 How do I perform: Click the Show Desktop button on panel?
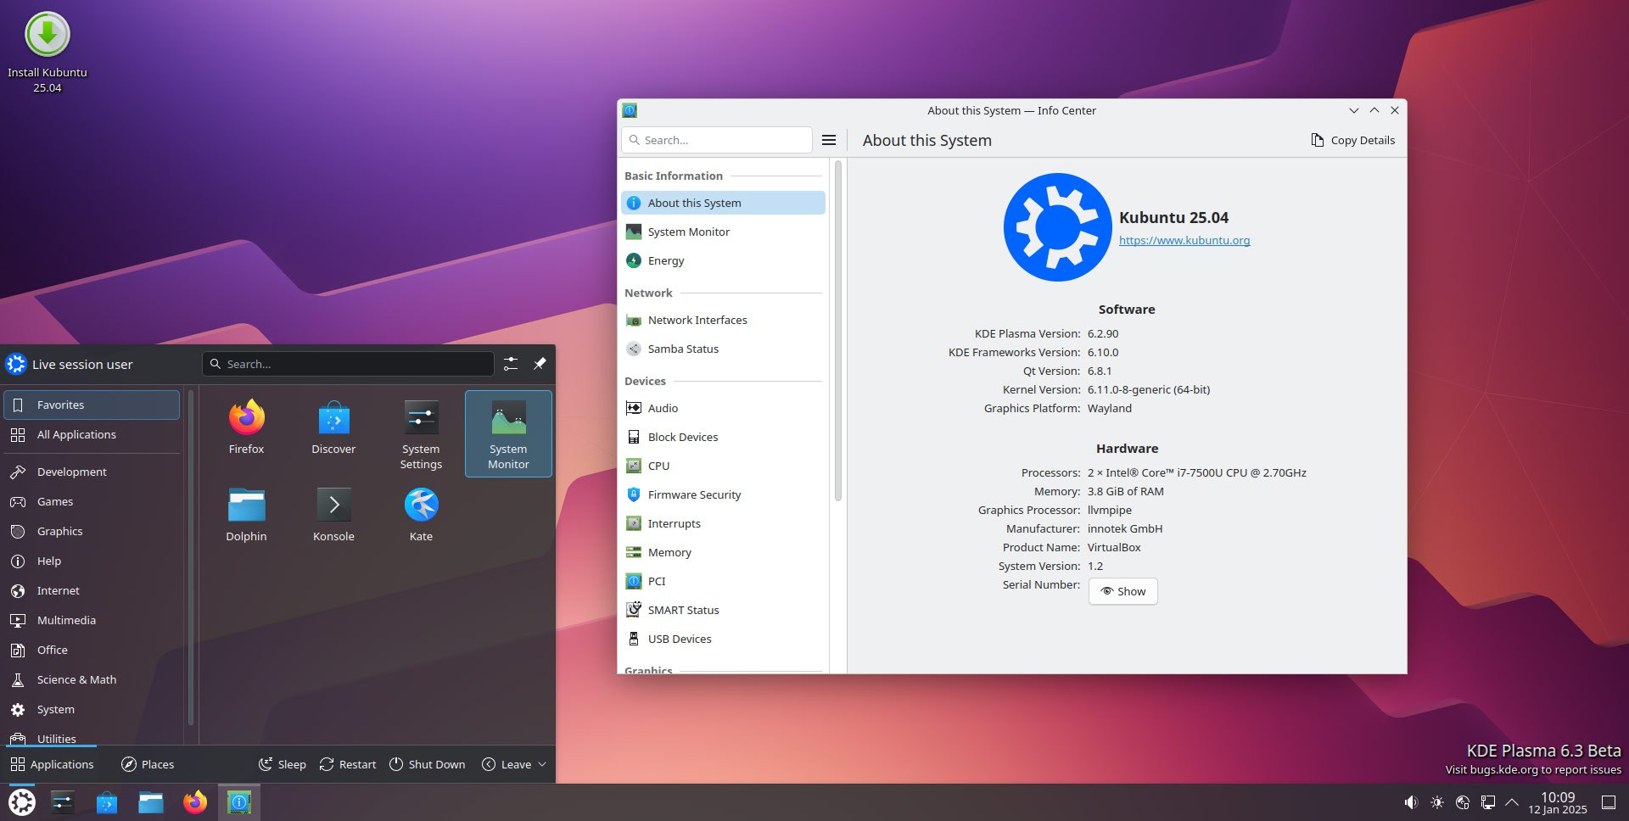coord(1608,802)
